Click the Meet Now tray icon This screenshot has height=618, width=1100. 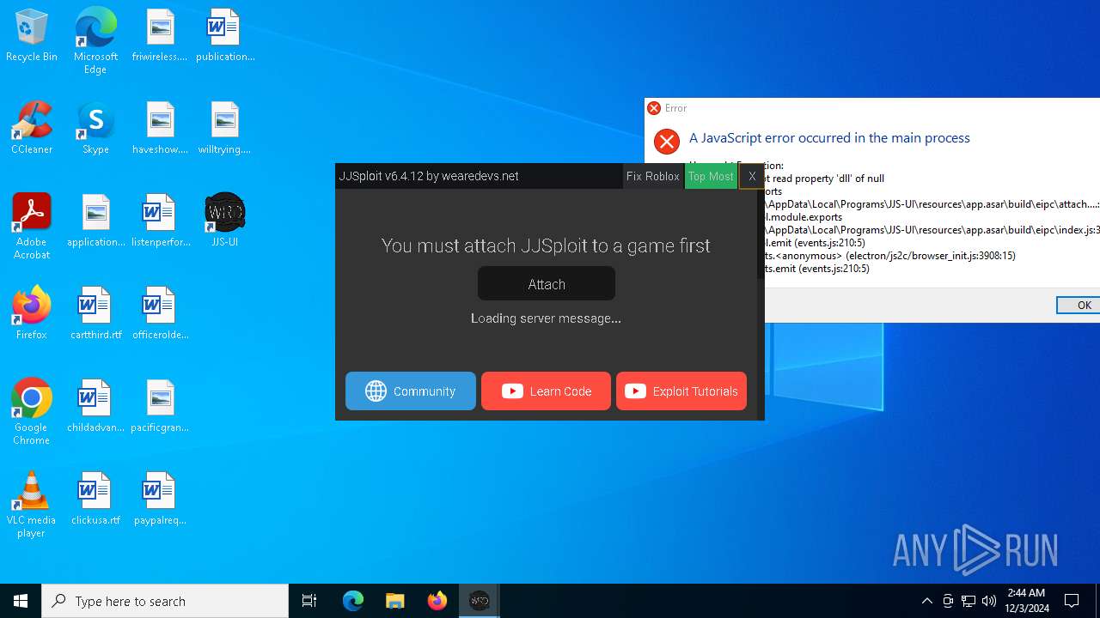point(948,601)
